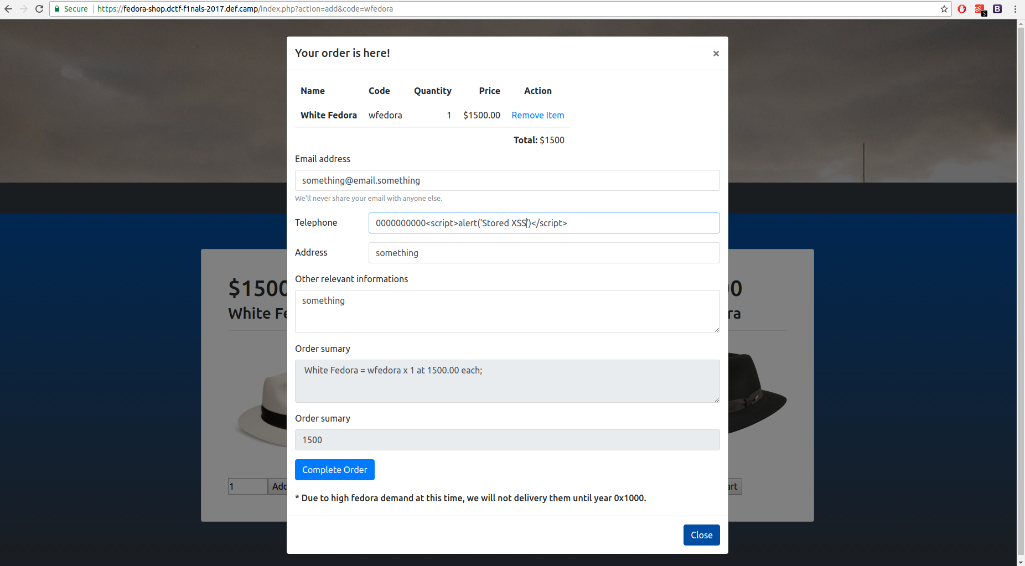Click the order total field showing 1500
Viewport: 1025px width, 566px height.
tap(508, 440)
